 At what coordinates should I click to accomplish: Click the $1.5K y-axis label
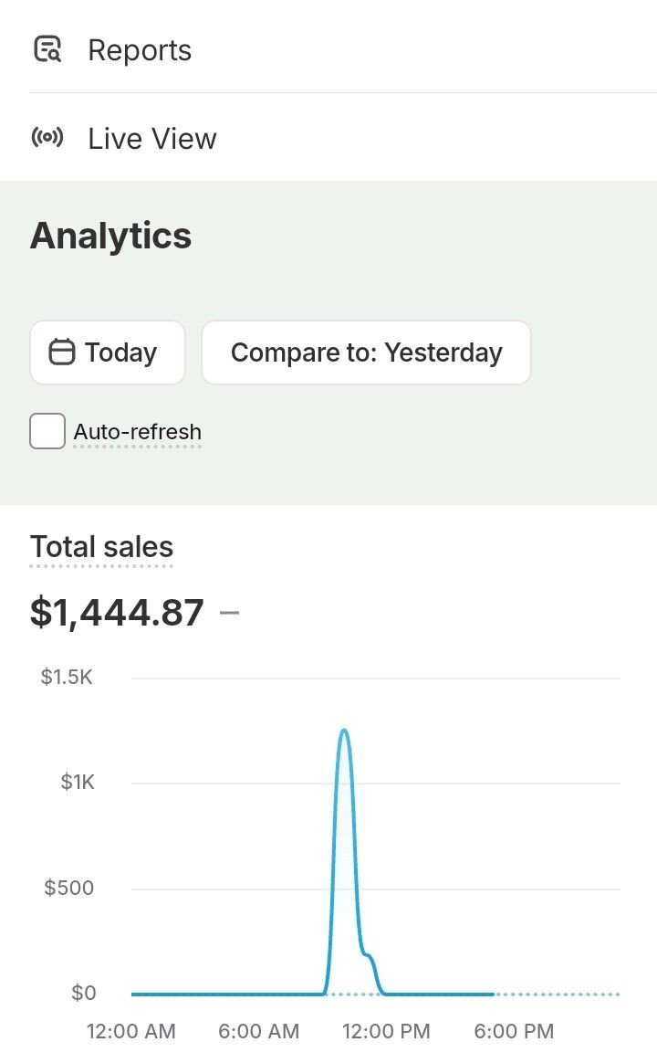click(67, 678)
